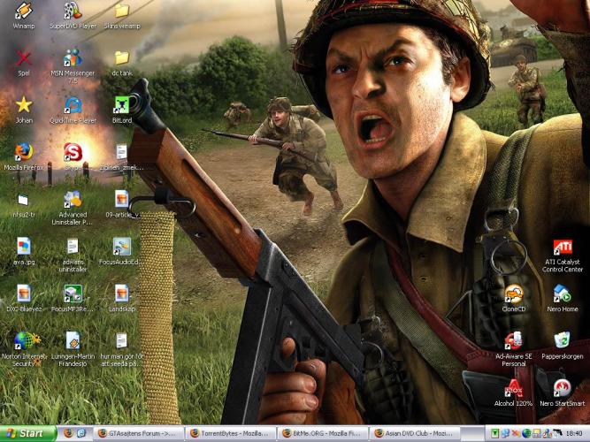The image size is (590, 442).
Task: Launch Nero StartSmart from the desktop
Action: (562, 388)
